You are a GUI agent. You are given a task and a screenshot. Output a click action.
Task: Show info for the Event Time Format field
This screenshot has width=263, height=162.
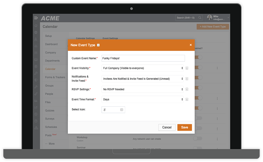(x=187, y=99)
